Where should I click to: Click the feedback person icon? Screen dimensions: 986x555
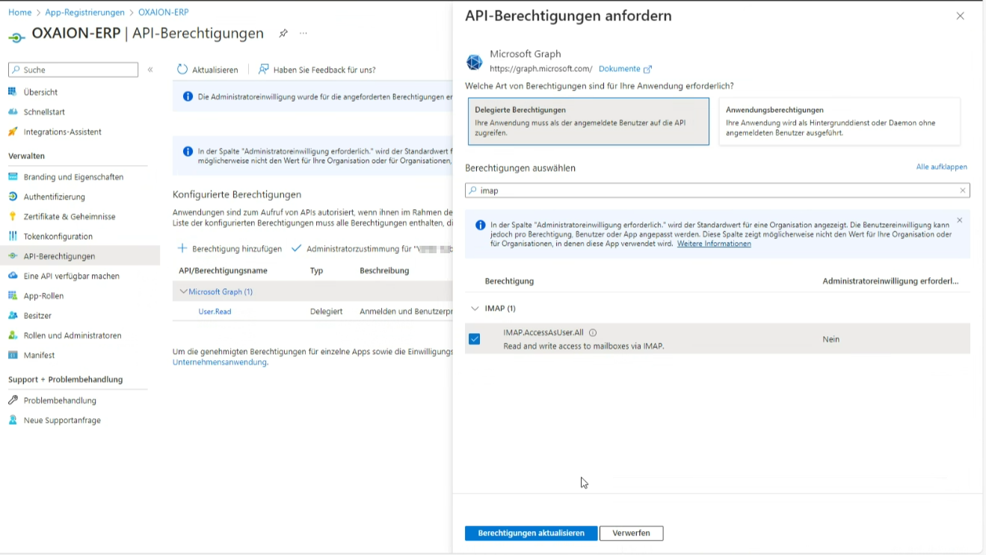click(x=264, y=69)
